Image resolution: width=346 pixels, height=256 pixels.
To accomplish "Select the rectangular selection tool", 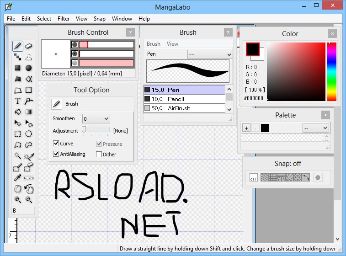I will click(18, 134).
